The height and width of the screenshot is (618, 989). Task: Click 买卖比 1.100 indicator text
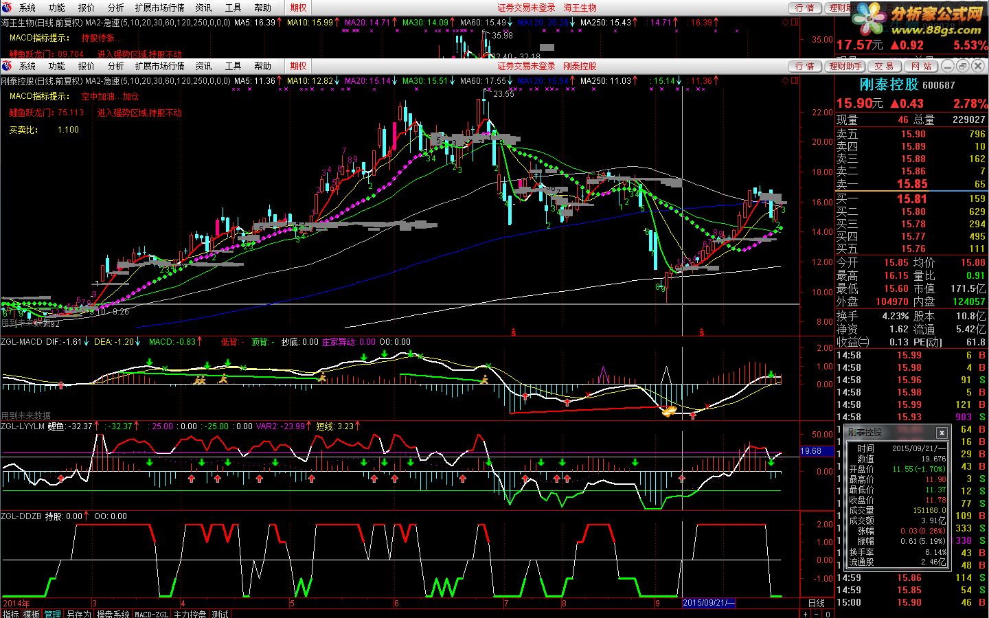(44, 130)
